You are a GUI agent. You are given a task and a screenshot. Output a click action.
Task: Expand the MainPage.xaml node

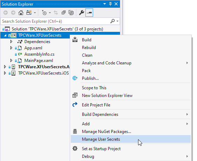pyautogui.click(x=11, y=61)
